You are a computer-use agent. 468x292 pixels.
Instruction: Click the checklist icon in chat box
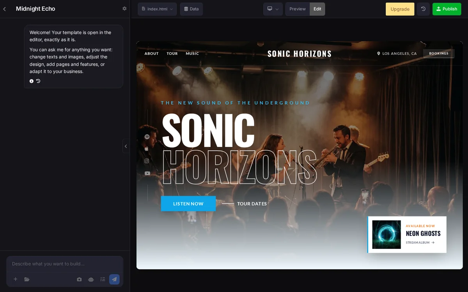point(103,279)
